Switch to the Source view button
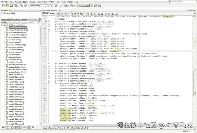 [45, 14]
